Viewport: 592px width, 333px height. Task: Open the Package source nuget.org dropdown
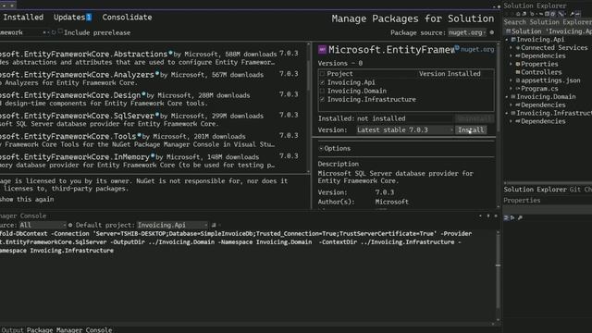tap(467, 33)
